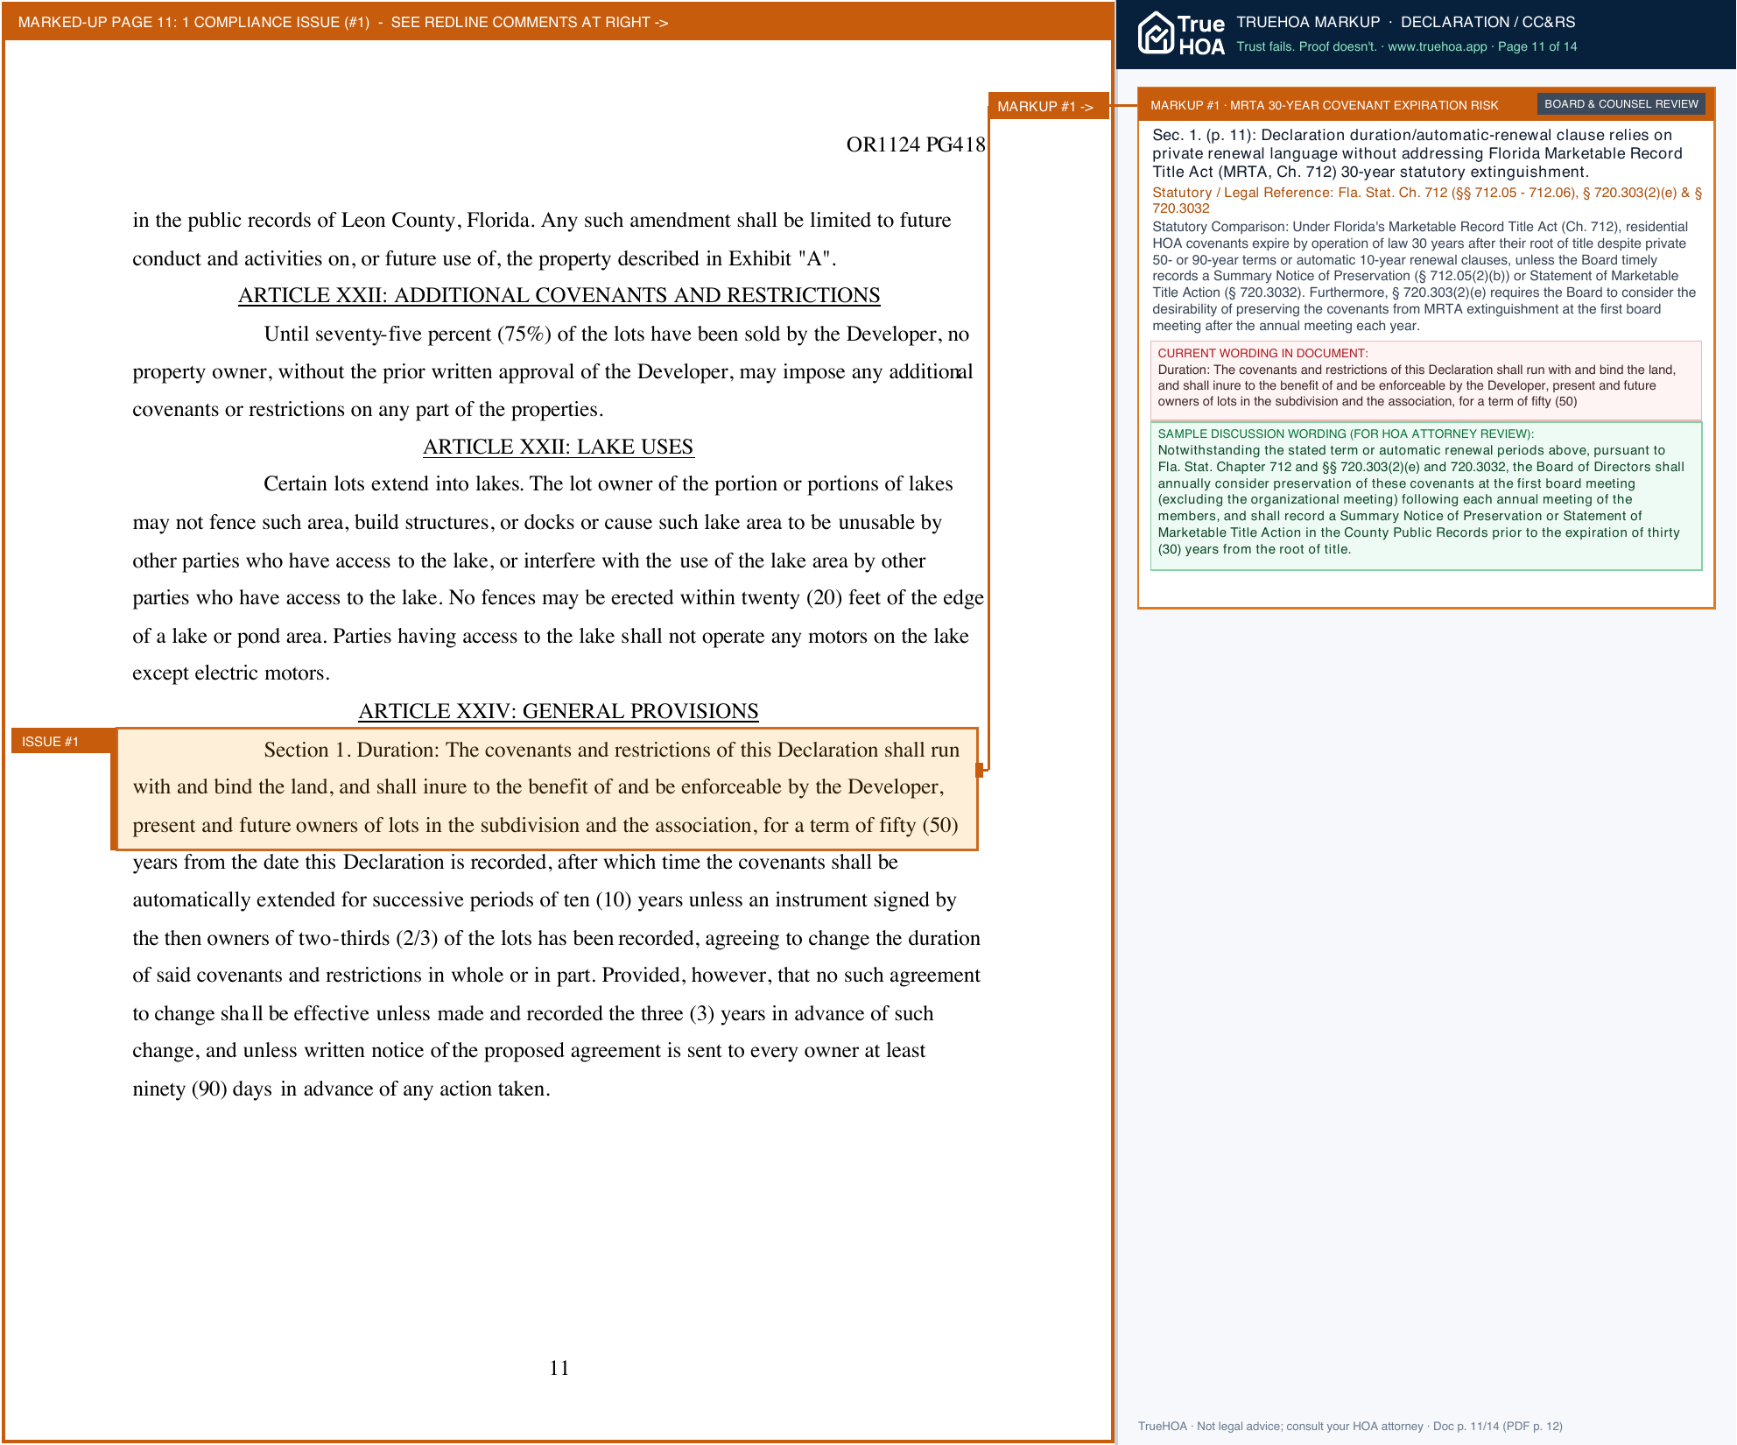Click the www.truehoa.app tagline text
The image size is (1737, 1445).
[1406, 46]
